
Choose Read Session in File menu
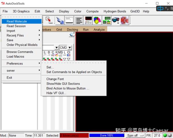(22, 26)
